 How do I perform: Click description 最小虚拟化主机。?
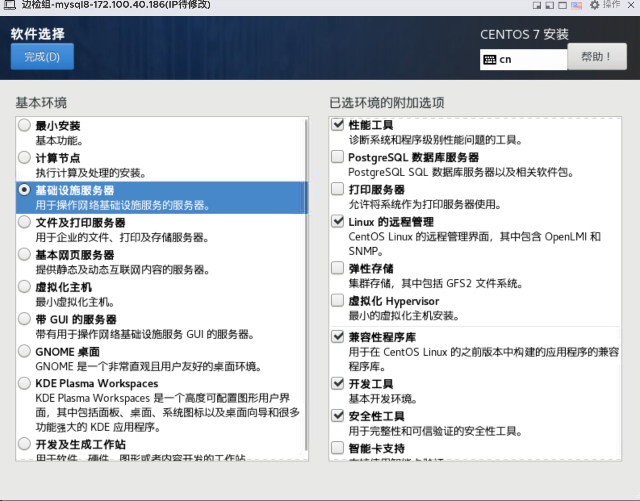(x=75, y=302)
